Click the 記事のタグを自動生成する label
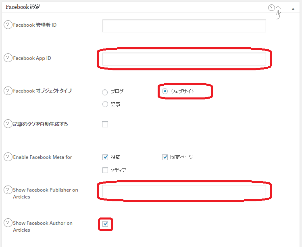 pos(40,124)
